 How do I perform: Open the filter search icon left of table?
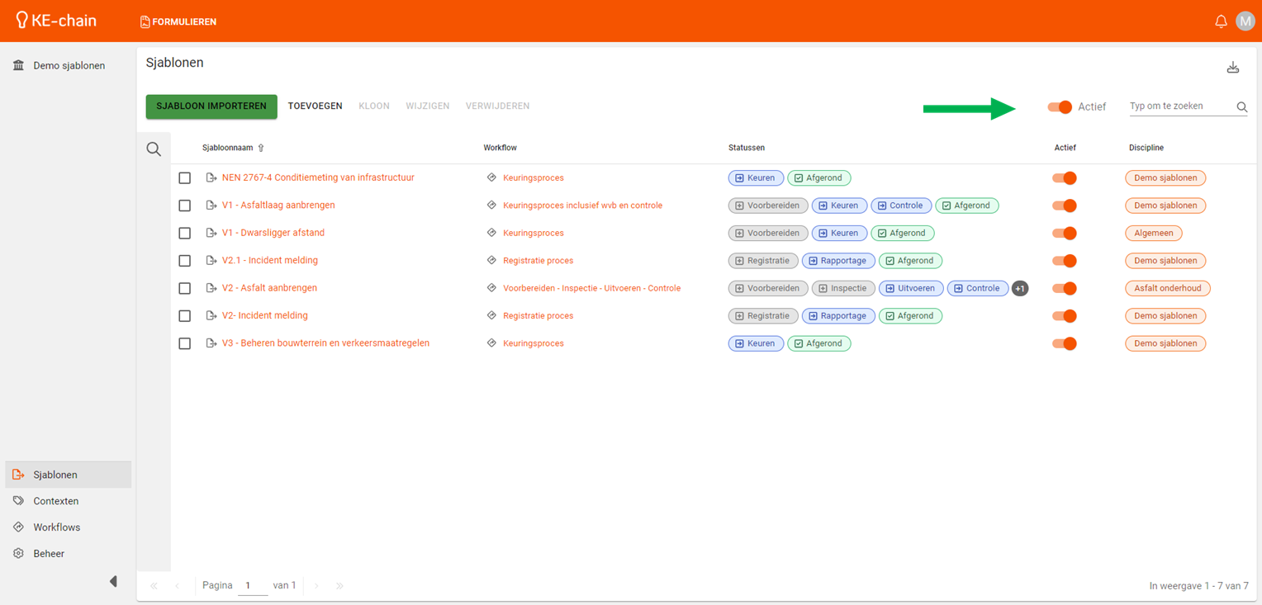click(x=154, y=149)
